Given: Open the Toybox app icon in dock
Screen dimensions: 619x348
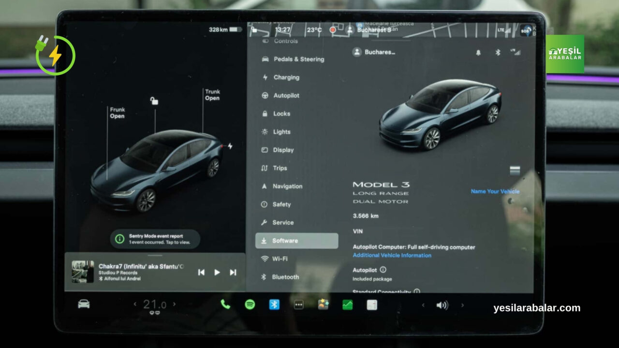Looking at the screenshot, I should (323, 304).
